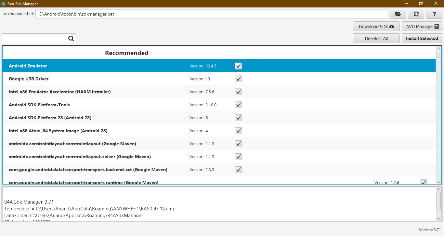Click the Intel x86 Emulator Accelerator (HAXM installer) name
Image resolution: width=444 pixels, height=236 pixels.
60,92
